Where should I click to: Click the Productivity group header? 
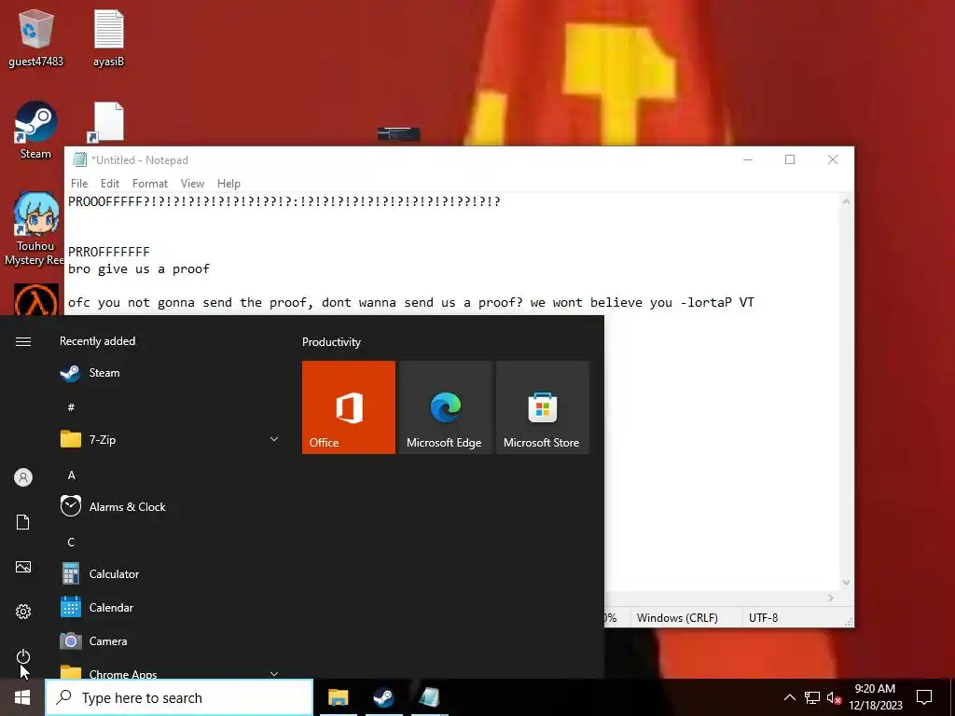(331, 342)
